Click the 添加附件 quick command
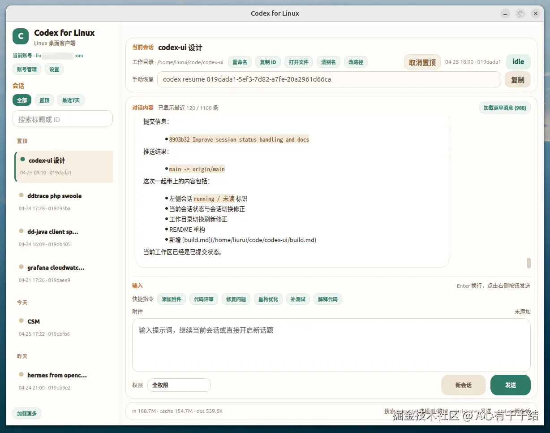 click(x=172, y=299)
